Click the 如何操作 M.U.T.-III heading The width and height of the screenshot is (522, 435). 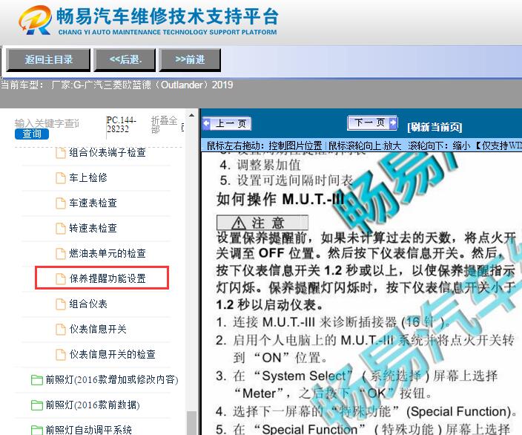click(280, 200)
